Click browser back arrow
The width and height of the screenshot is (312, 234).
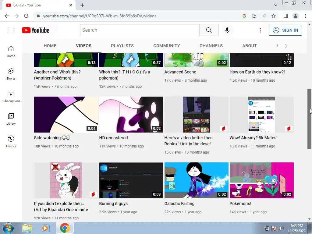7,16
